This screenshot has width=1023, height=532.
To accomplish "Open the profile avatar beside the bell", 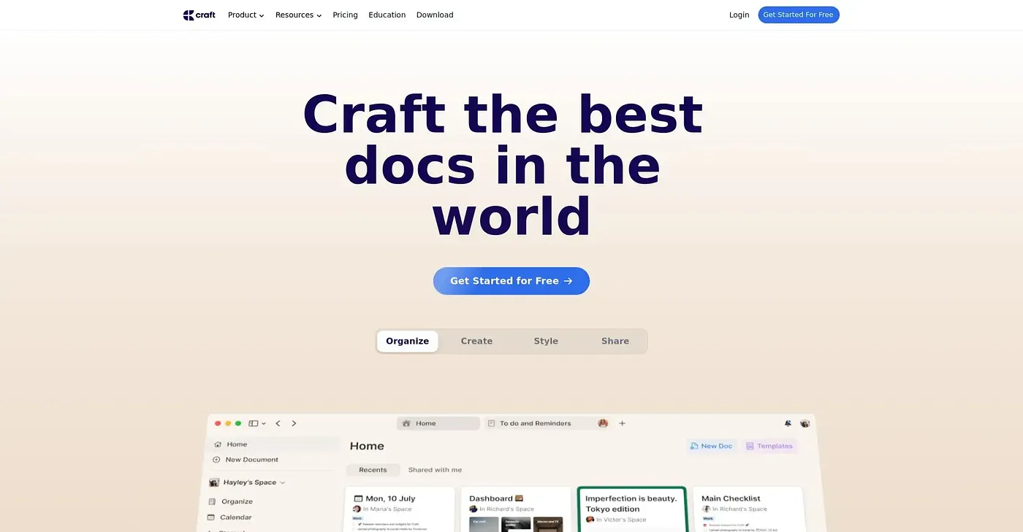I will pos(805,423).
